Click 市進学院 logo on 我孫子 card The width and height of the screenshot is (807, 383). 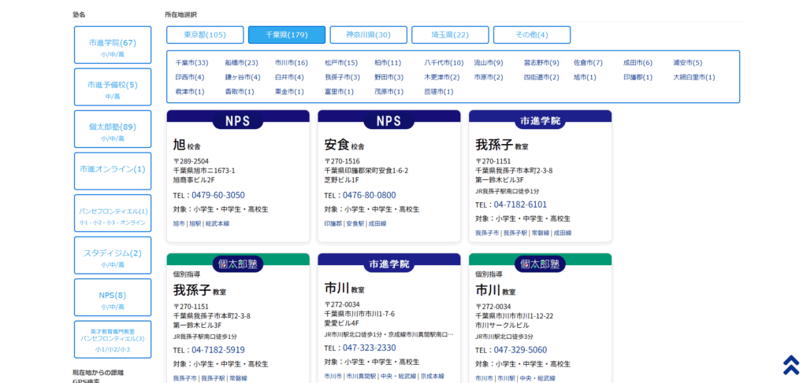pos(540,120)
